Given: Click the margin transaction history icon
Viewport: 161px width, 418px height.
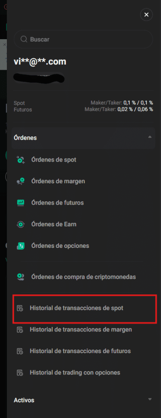Looking at the screenshot, I should [x=20, y=330].
